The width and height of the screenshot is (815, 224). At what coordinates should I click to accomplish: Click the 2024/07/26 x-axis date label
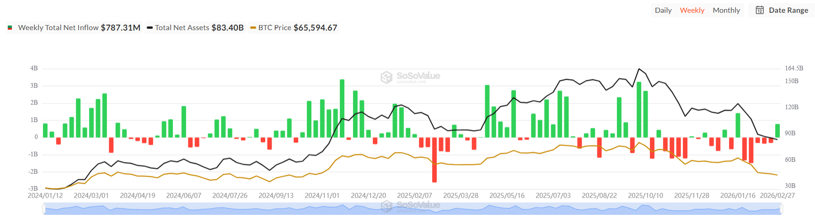pyautogui.click(x=230, y=196)
